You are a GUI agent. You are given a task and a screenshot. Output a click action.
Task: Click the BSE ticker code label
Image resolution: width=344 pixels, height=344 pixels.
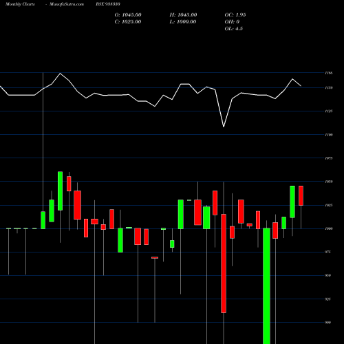click(108, 4)
